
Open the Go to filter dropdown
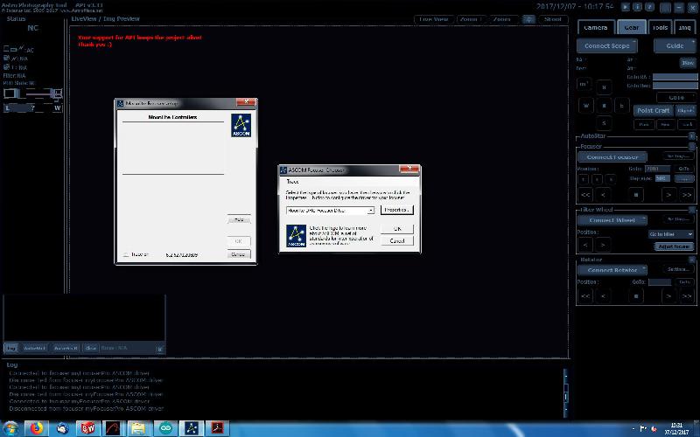tap(671, 234)
